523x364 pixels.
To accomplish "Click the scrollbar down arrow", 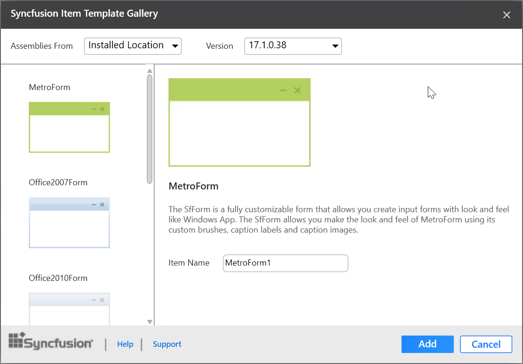I will tap(150, 321).
